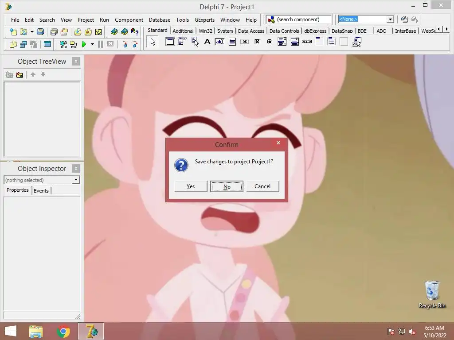Open dropdown arrow beside Open file icon
454x340 pixels.
32,31
